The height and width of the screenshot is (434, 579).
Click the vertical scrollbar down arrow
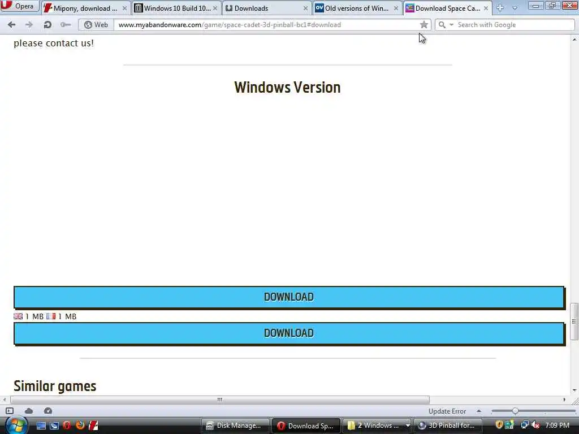574,390
